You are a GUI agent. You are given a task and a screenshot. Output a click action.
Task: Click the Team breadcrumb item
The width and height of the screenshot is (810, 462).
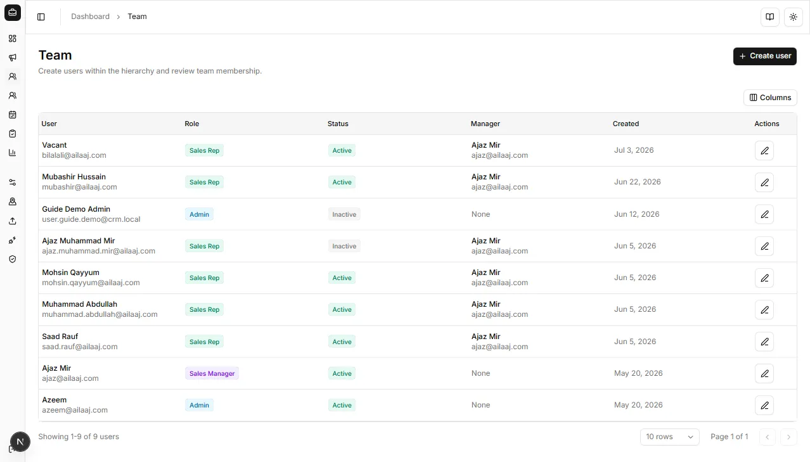[x=137, y=16]
